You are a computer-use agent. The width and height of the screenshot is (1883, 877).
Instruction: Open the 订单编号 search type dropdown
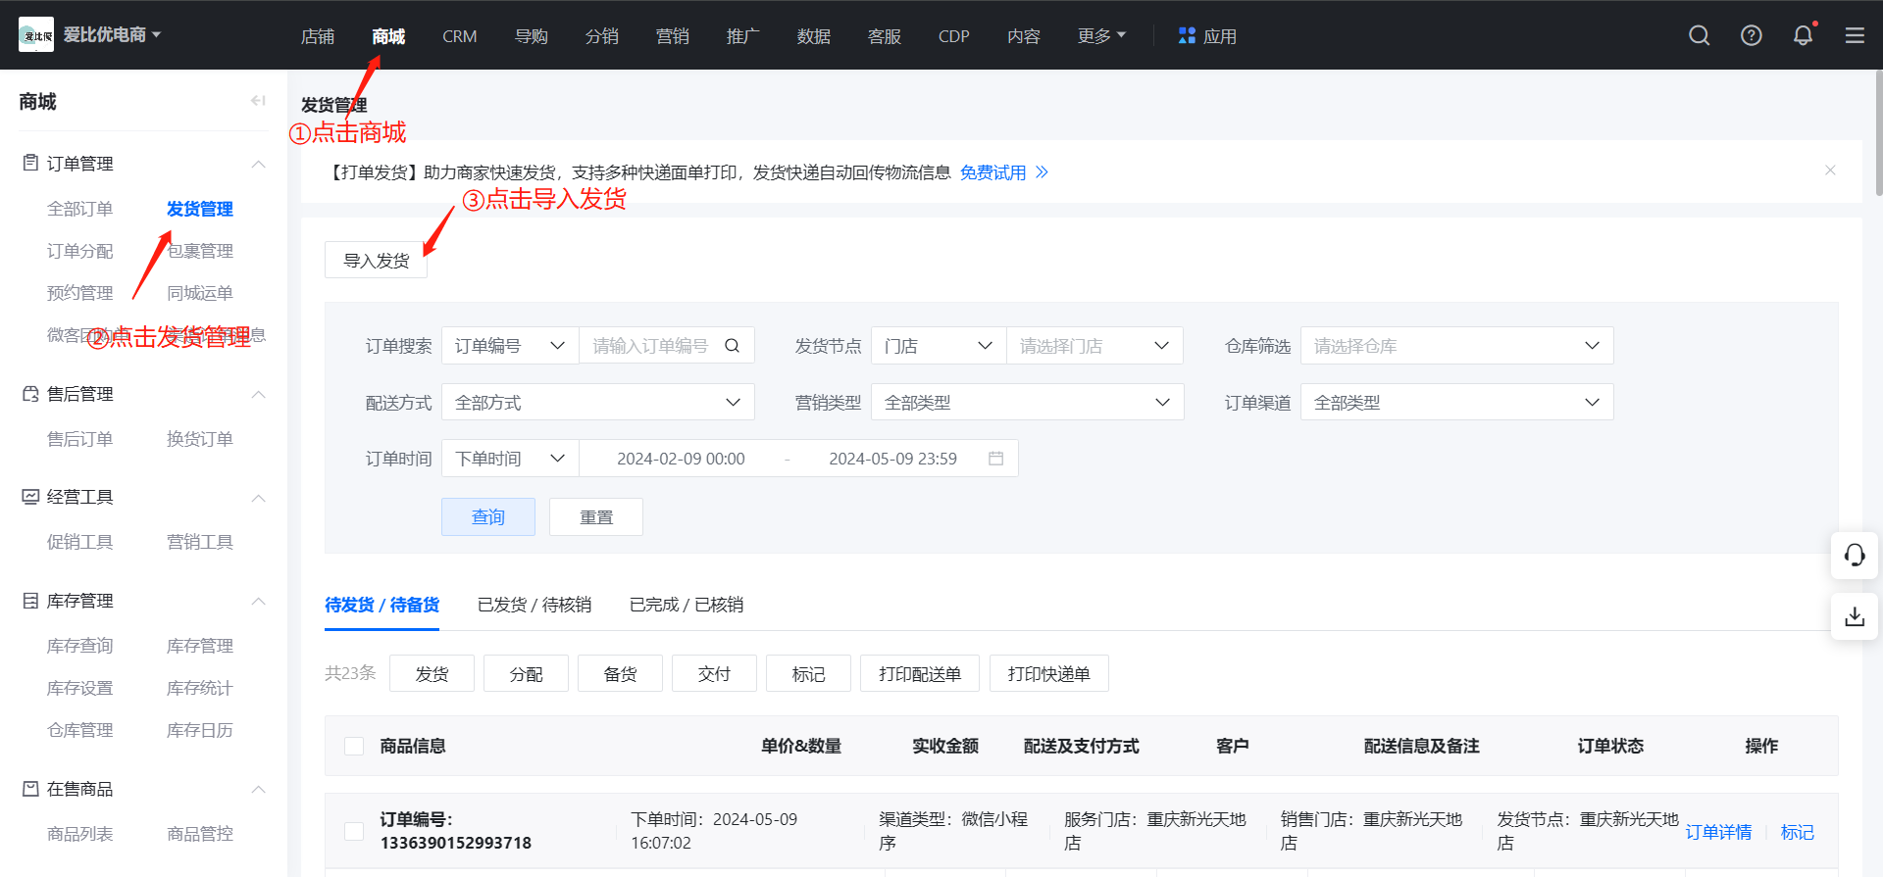click(x=510, y=345)
